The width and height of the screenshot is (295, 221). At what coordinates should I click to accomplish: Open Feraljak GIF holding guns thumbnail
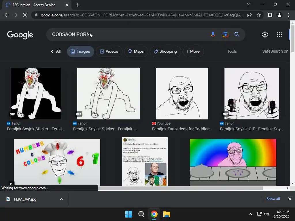[252, 94]
